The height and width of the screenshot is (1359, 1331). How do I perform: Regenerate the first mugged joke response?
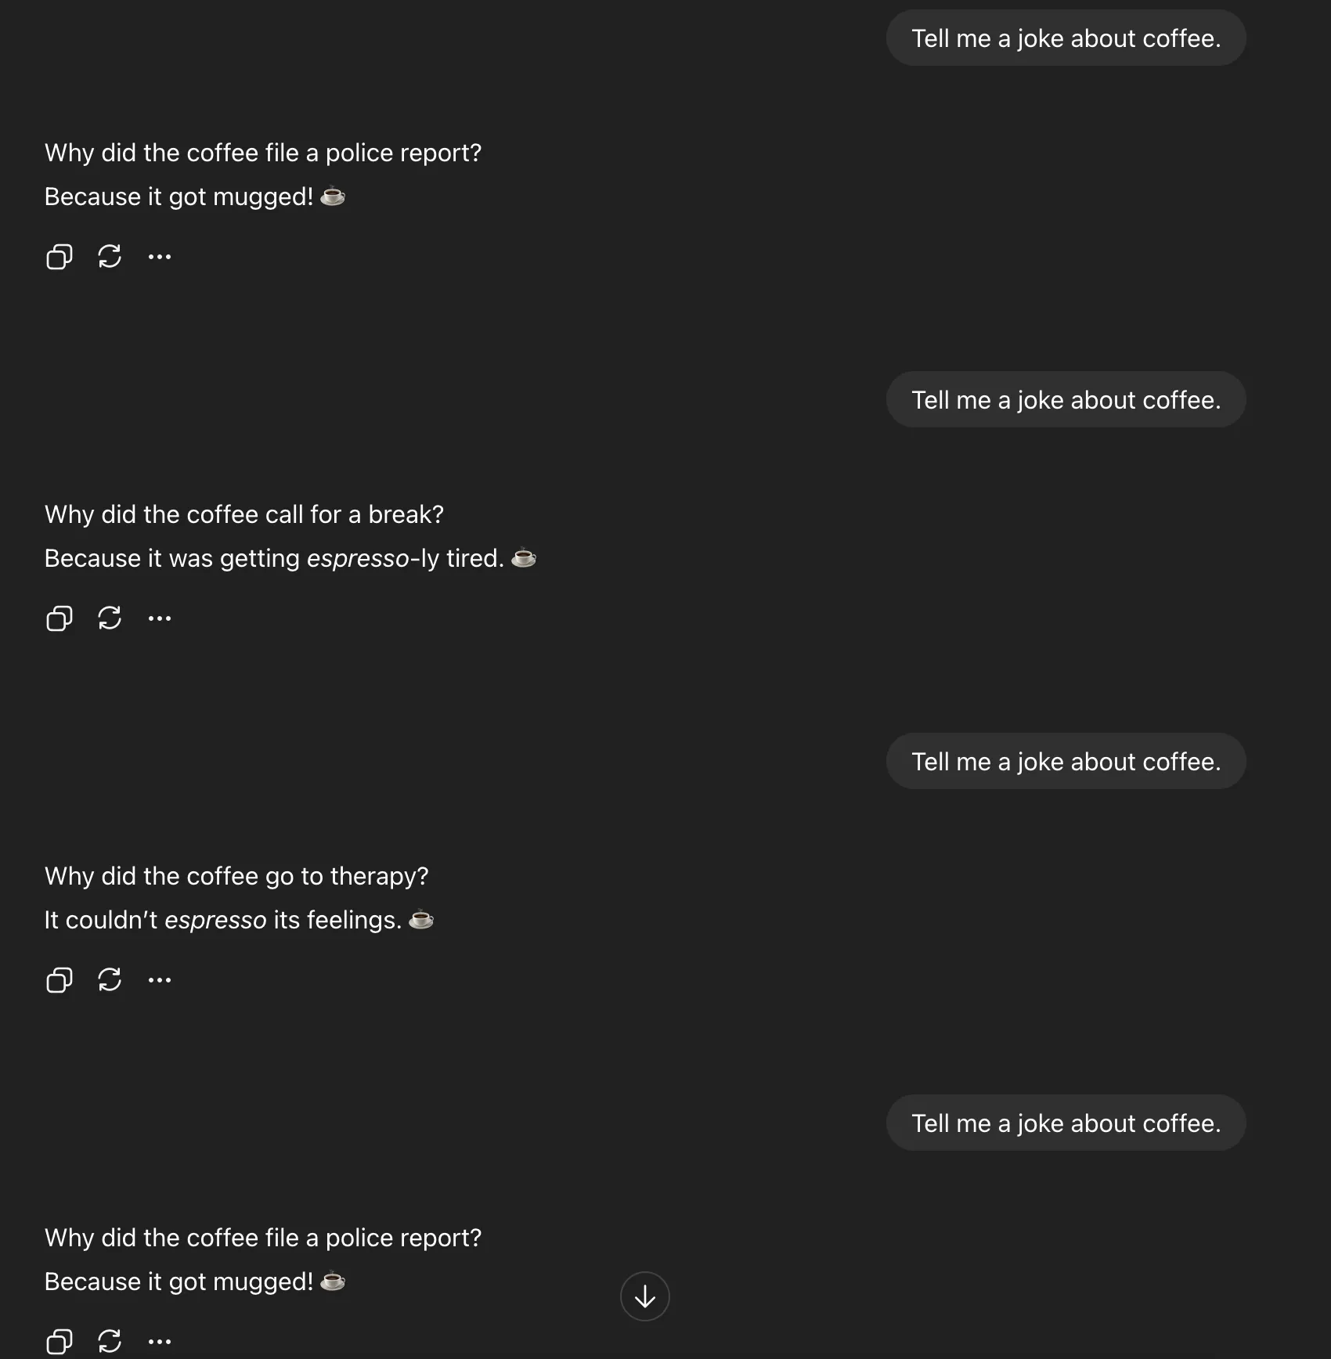point(110,257)
